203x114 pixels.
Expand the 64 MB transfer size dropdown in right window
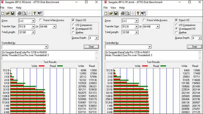click(157, 27)
